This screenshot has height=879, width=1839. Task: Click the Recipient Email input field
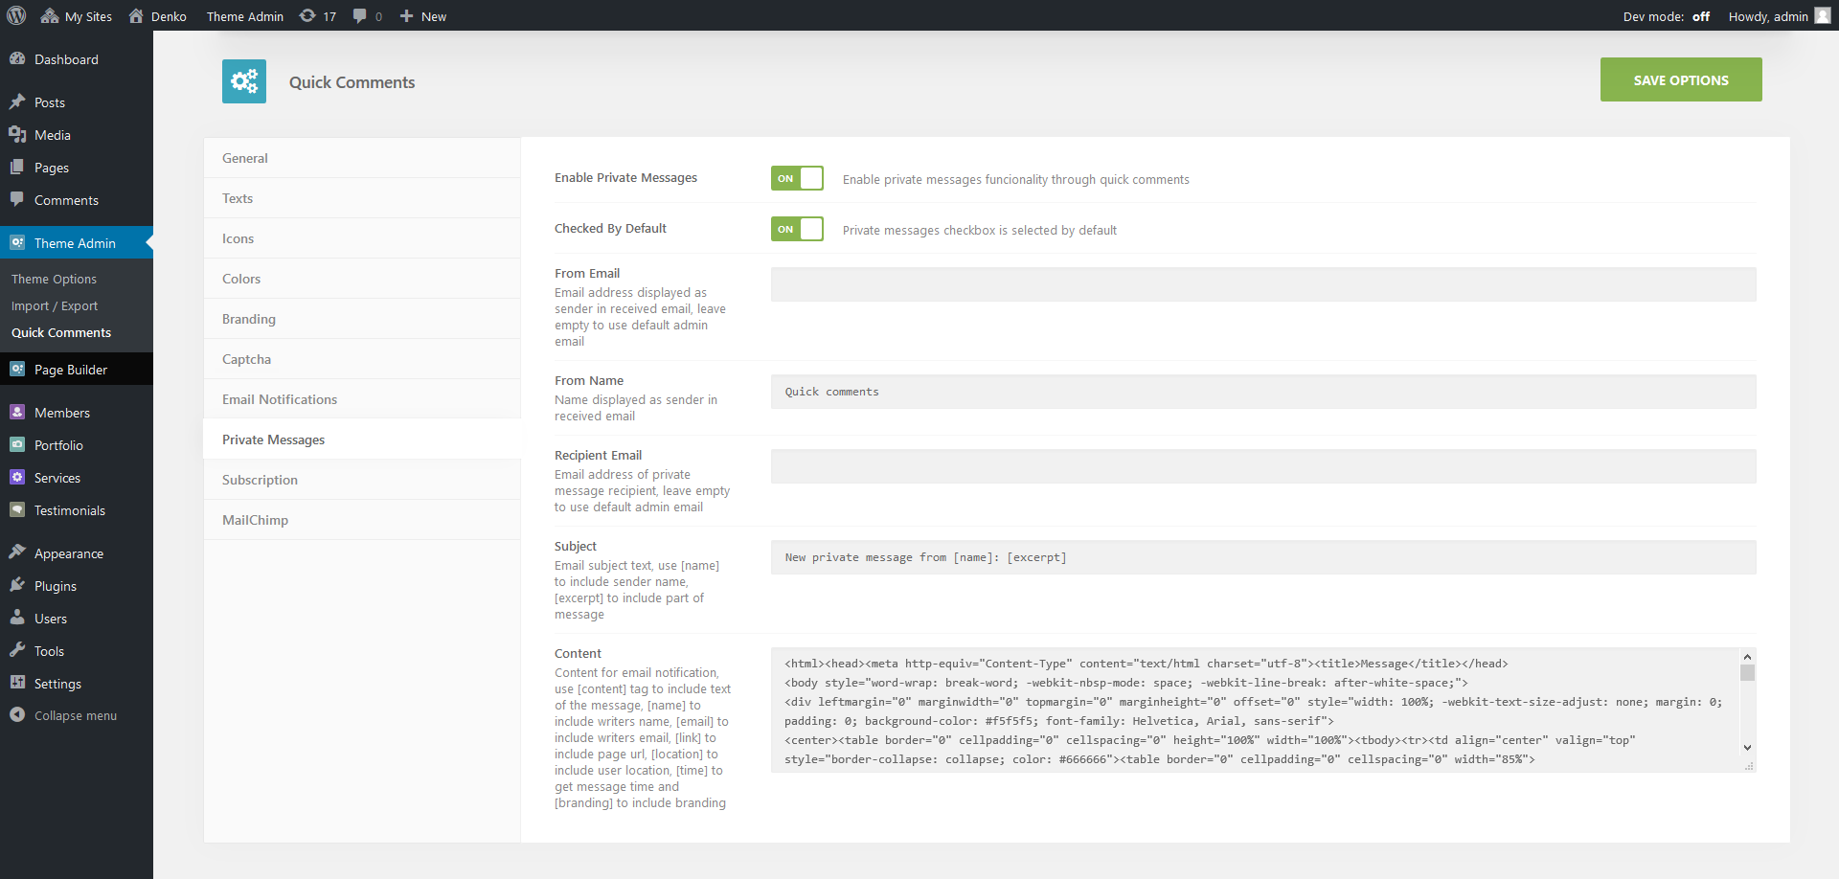click(1263, 466)
